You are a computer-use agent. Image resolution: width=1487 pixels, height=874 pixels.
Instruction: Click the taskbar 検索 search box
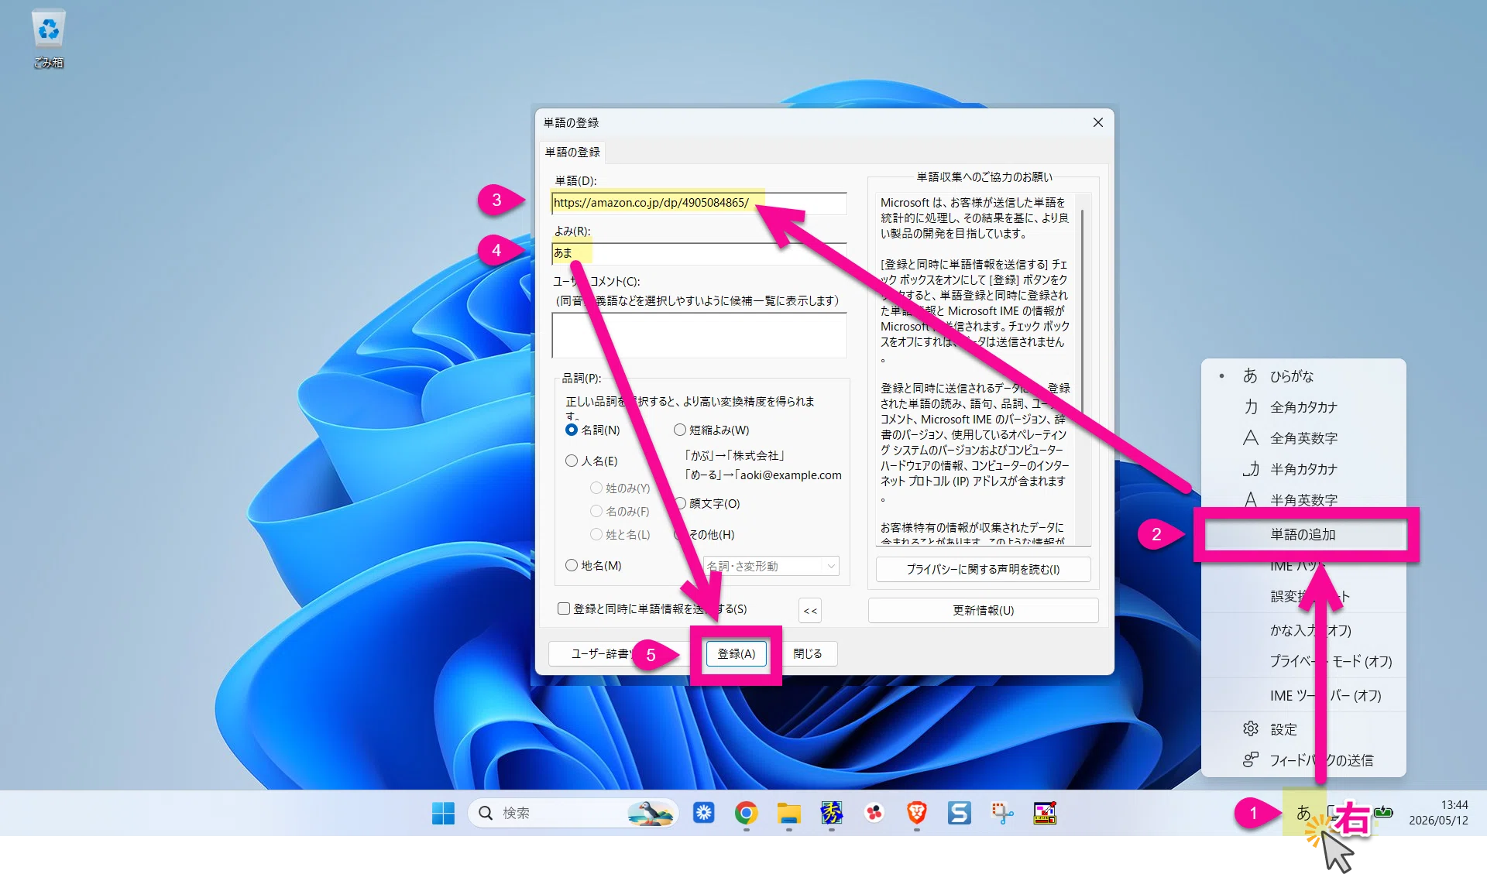[x=573, y=813]
